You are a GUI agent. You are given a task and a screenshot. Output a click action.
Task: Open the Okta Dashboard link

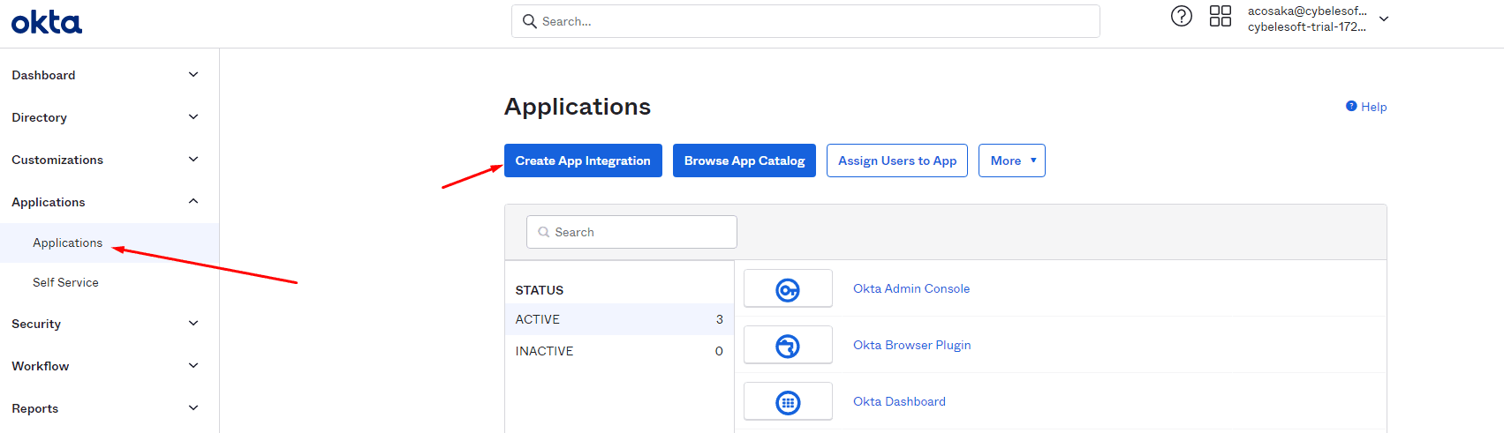point(899,401)
